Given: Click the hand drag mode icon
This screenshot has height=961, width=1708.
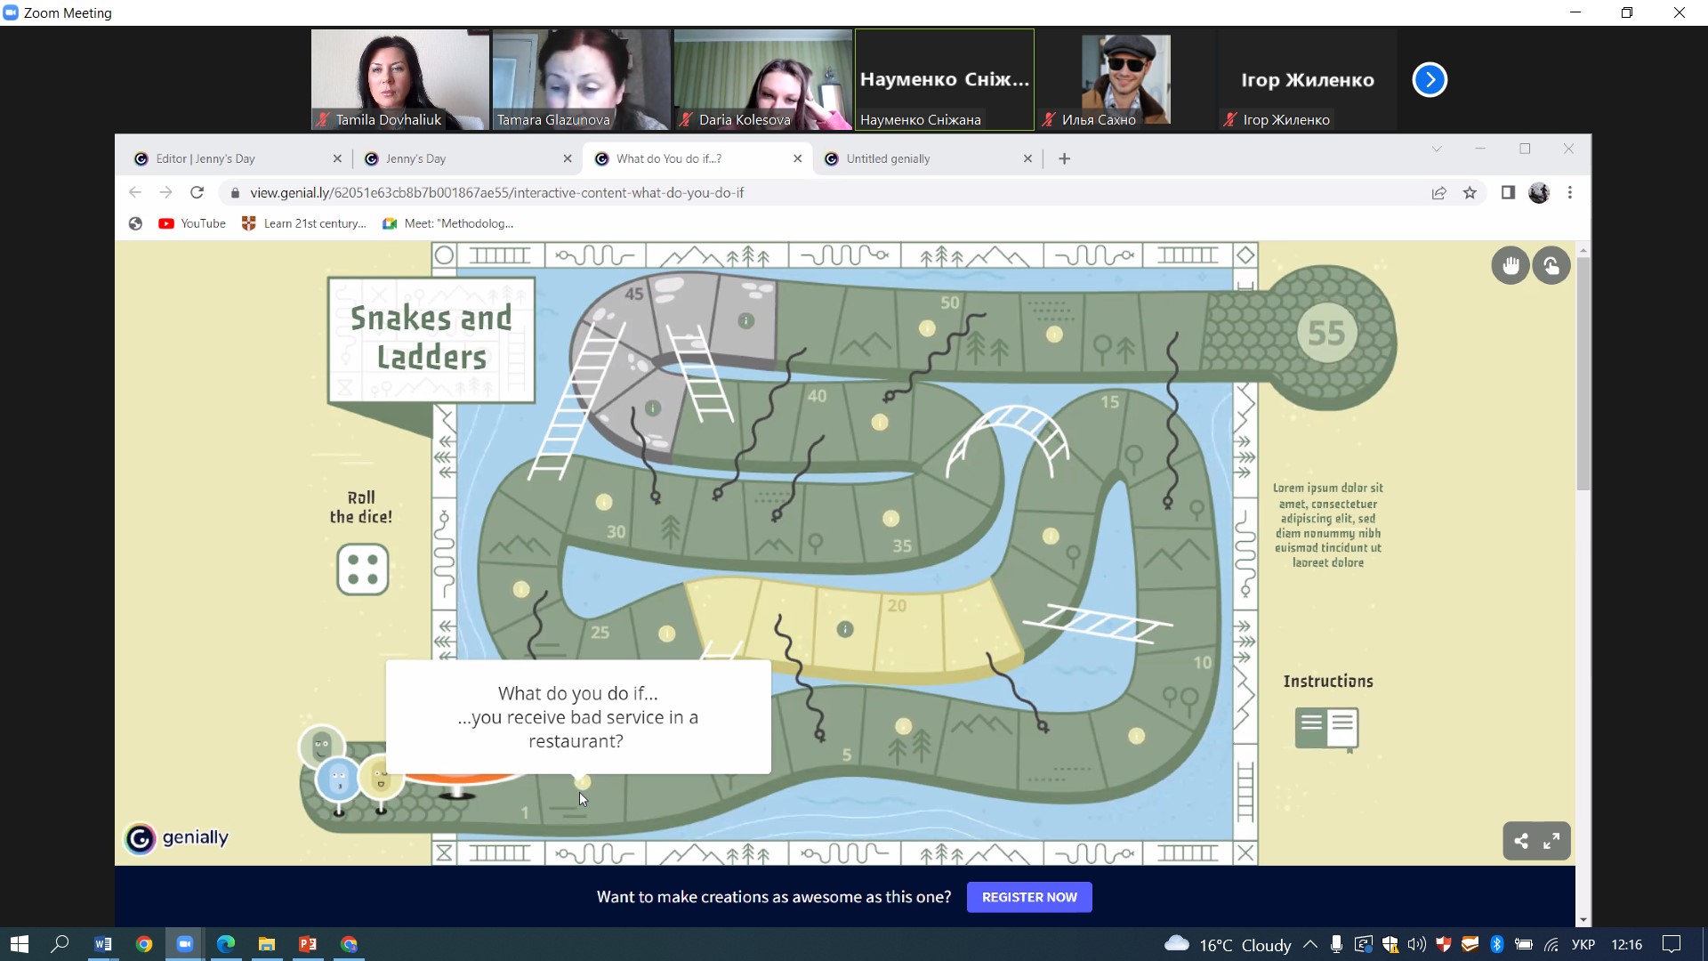Looking at the screenshot, I should (1510, 265).
